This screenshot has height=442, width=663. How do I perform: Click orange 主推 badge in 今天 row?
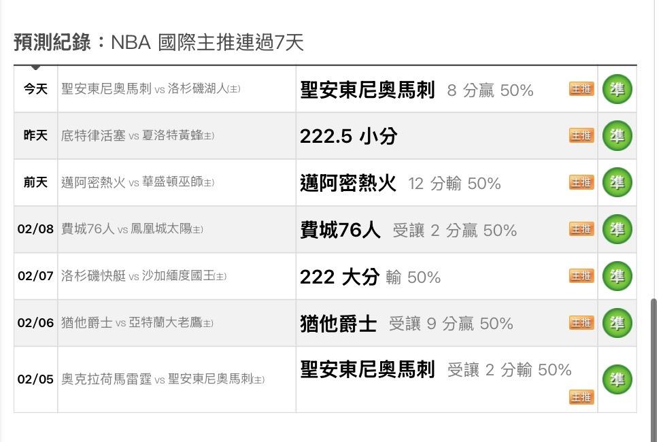pyautogui.click(x=581, y=89)
